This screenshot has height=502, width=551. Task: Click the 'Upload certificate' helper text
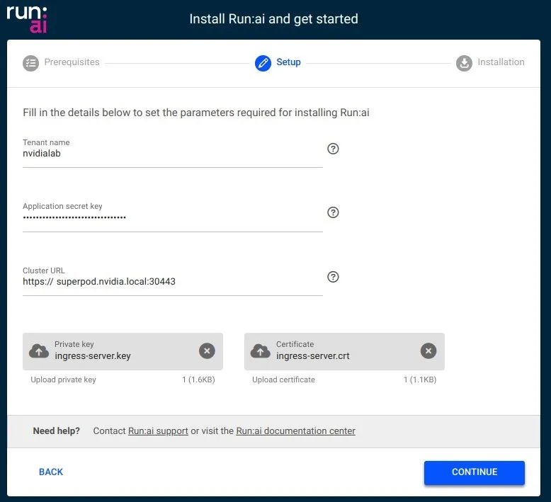[x=283, y=380]
